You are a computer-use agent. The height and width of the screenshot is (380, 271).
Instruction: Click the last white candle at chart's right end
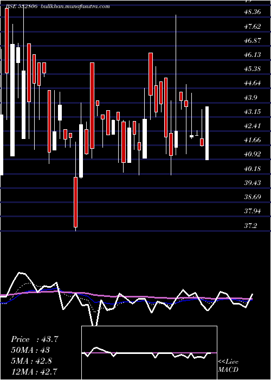coord(207,134)
